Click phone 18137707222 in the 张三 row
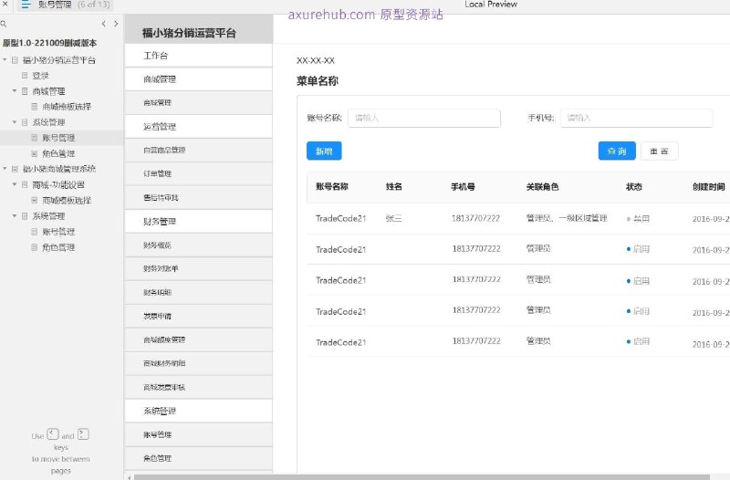Viewport: 730px width, 480px height. (x=475, y=218)
